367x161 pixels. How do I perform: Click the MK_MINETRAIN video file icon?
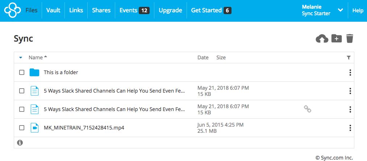(34, 128)
